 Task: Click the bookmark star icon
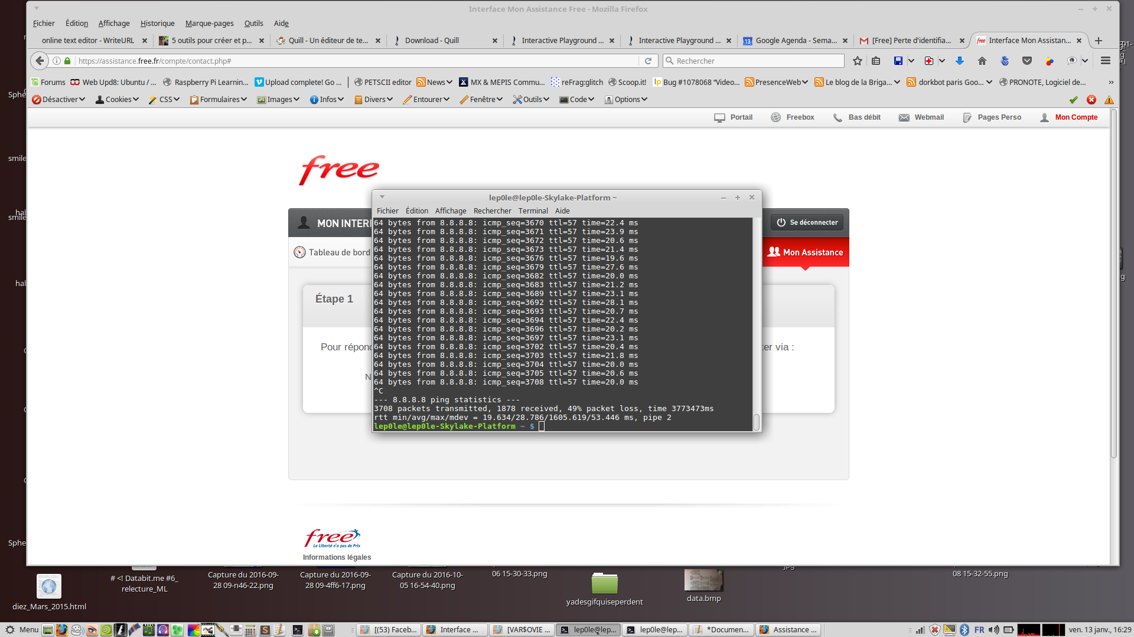point(858,61)
